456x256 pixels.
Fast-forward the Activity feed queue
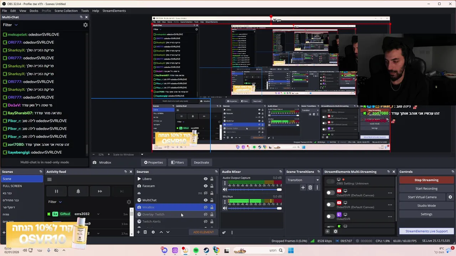click(x=100, y=191)
